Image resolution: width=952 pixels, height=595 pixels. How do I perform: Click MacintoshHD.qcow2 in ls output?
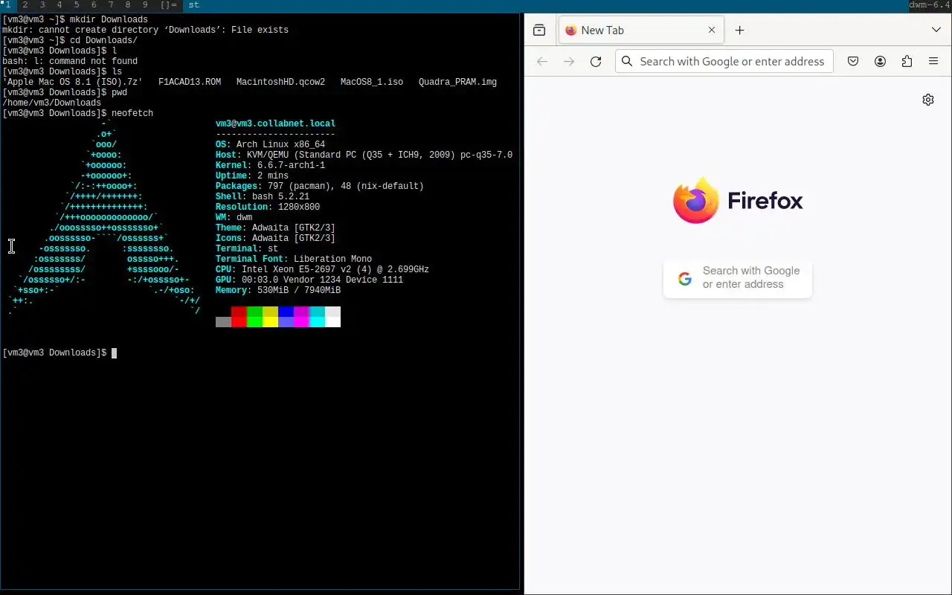280,83
